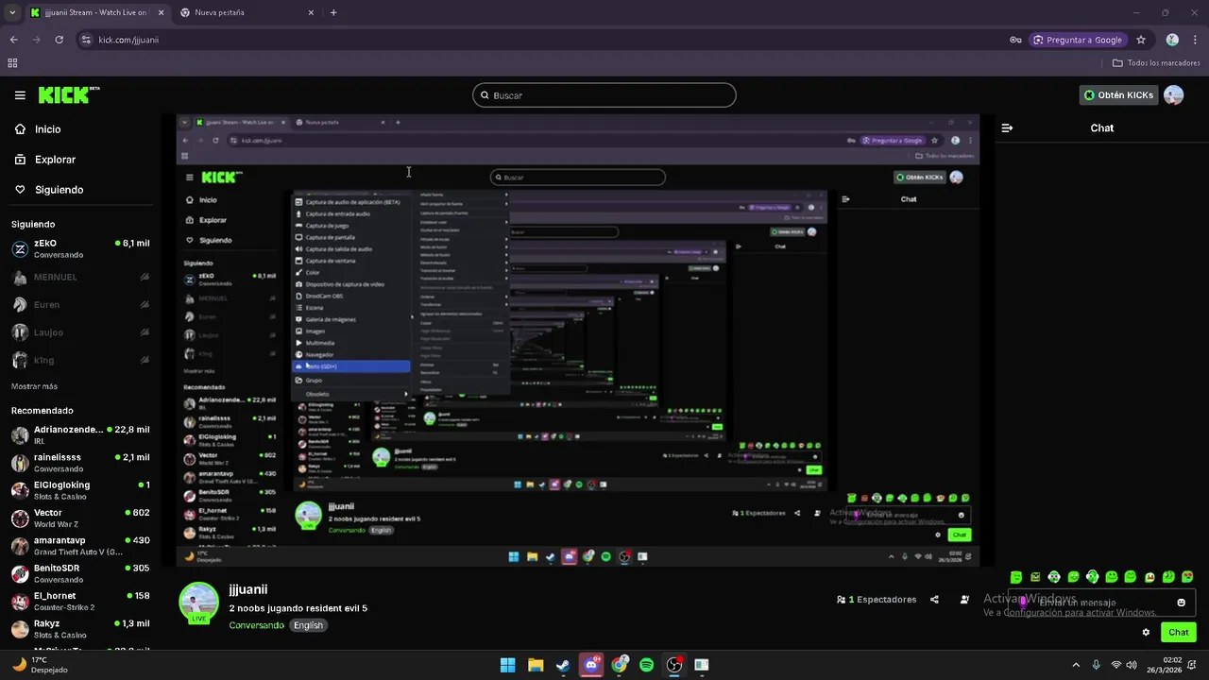Screen dimensions: 1209x680
Task: Click the share stream icon
Action: (x=934, y=600)
